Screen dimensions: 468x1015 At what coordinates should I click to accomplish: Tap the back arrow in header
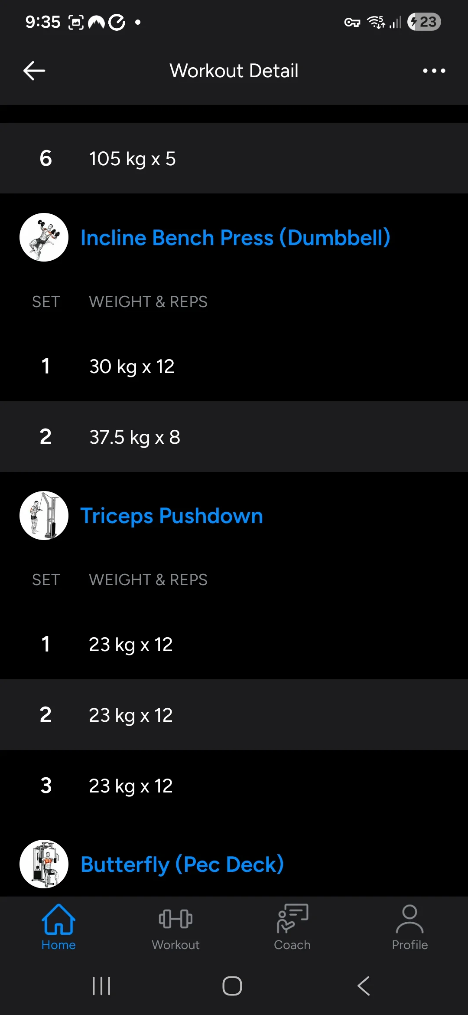click(34, 71)
